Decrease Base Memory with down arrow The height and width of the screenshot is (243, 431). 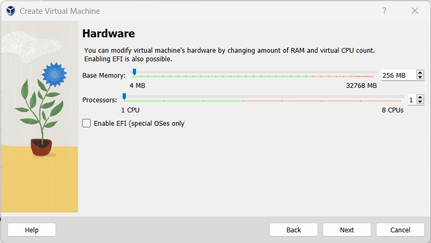pos(420,77)
